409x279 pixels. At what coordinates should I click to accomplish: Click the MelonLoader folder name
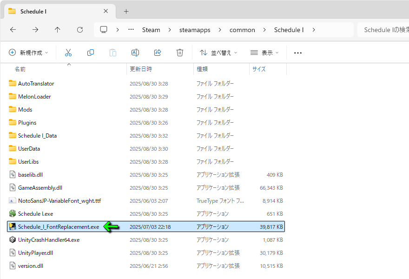coord(34,97)
